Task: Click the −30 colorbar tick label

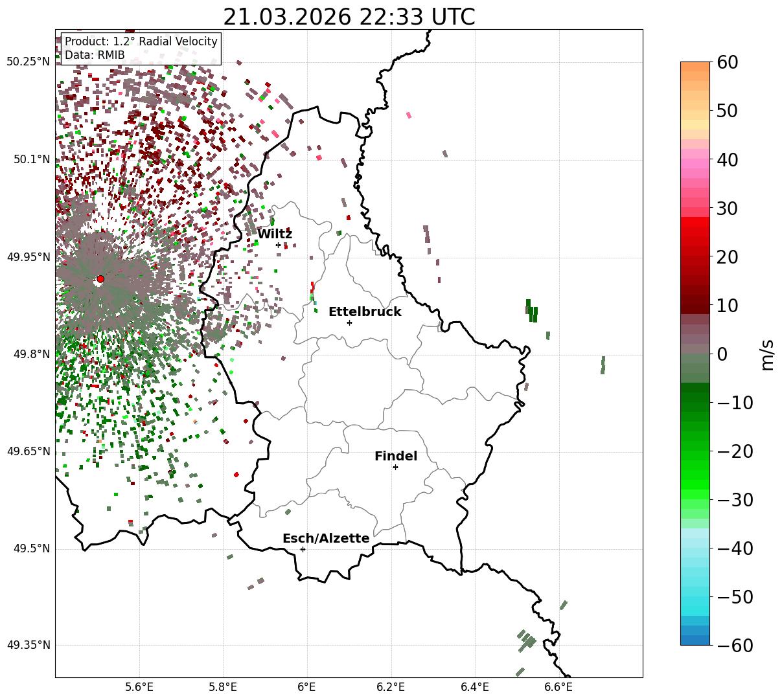Action: [735, 500]
